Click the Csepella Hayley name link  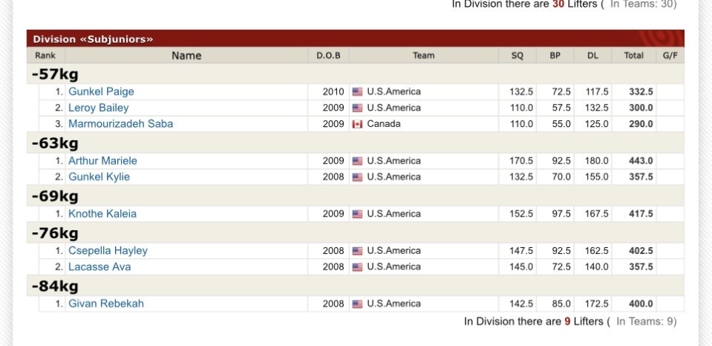(108, 251)
